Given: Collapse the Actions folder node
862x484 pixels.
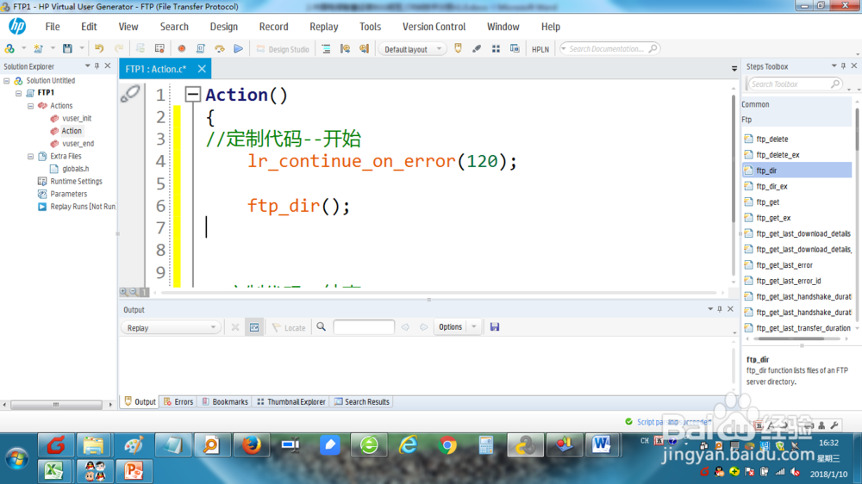Looking at the screenshot, I should click(x=31, y=105).
